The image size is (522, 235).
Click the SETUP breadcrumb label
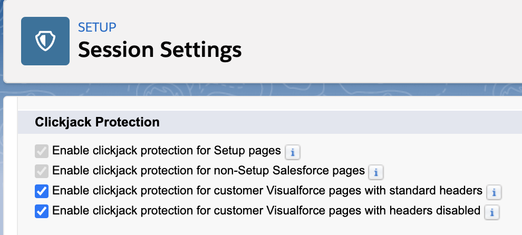(x=97, y=27)
